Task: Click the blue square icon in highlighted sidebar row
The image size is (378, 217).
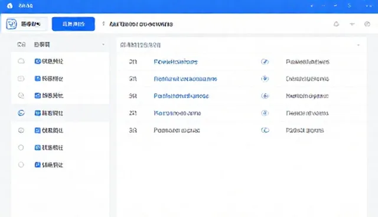Action: click(38, 113)
